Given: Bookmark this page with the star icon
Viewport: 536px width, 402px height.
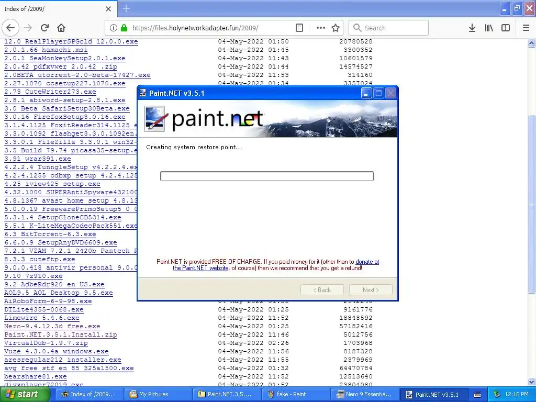Looking at the screenshot, I should [x=336, y=28].
